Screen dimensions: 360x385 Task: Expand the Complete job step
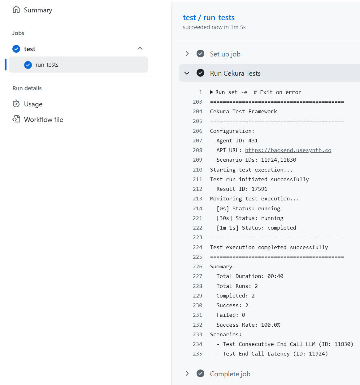tap(187, 374)
